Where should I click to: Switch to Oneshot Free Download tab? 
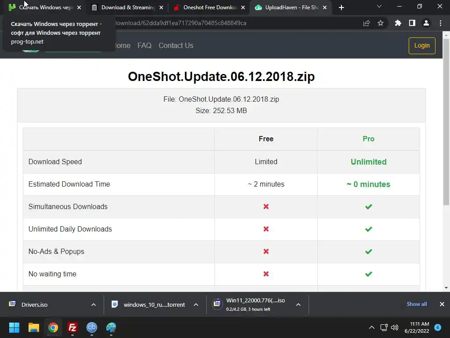point(210,7)
